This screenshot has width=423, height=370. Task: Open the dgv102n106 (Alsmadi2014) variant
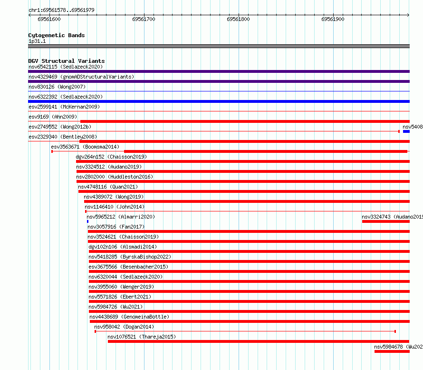coord(123,247)
